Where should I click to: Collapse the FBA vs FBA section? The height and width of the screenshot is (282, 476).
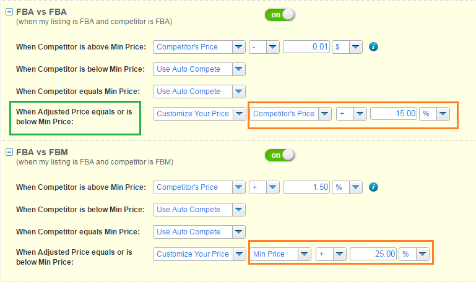[x=9, y=12]
